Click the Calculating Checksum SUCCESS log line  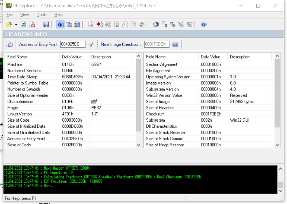pos(103,177)
